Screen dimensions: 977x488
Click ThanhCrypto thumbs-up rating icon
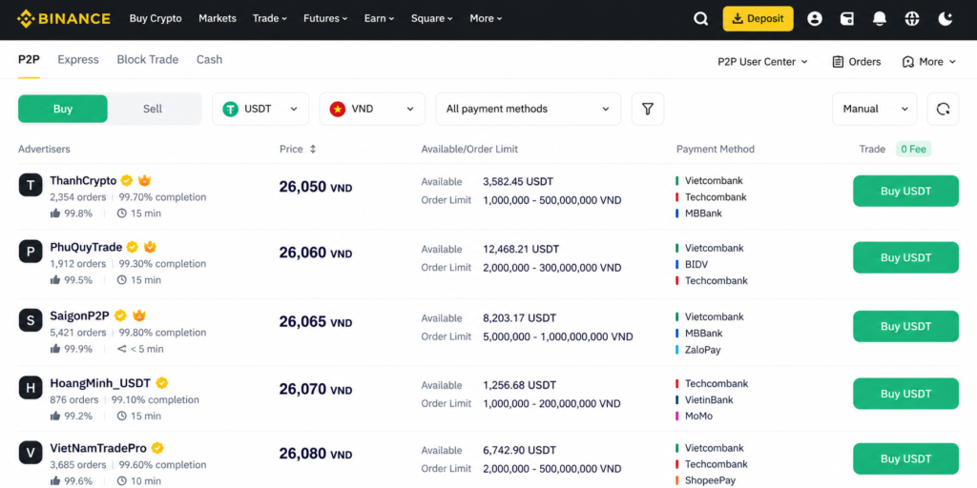pos(55,213)
